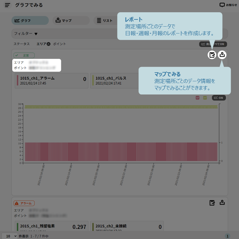
Task: Toggle the green series legend icon
Action: [x=205, y=98]
